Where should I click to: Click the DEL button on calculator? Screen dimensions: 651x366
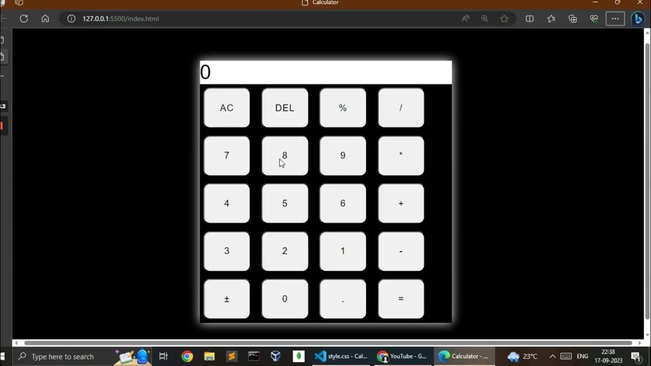[285, 108]
